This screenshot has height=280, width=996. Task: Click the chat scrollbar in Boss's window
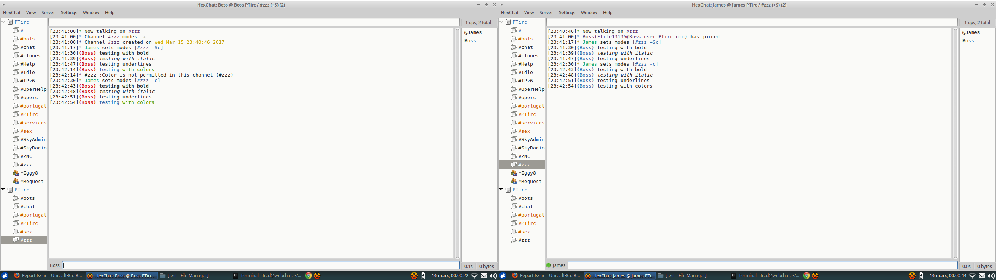click(457, 143)
